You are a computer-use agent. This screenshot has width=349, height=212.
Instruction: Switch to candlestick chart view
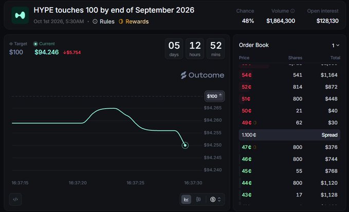point(198,199)
